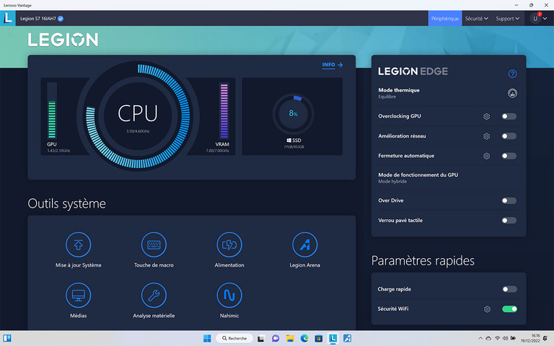Click the SSD 8% usage ring
This screenshot has width=554, height=346.
294,114
